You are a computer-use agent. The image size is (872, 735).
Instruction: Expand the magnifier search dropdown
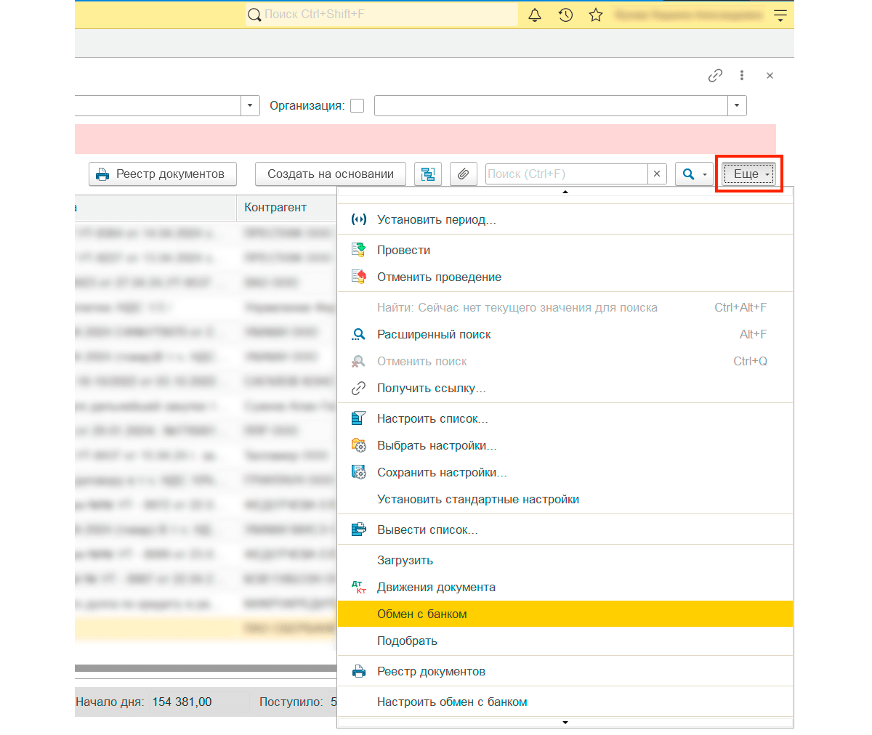click(x=694, y=174)
